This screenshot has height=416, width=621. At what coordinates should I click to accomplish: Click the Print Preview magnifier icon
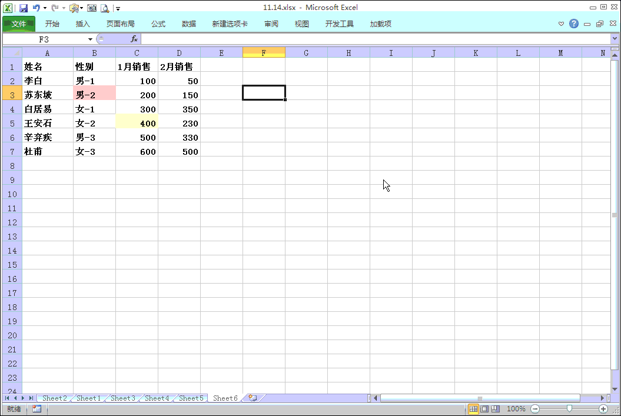(105, 8)
